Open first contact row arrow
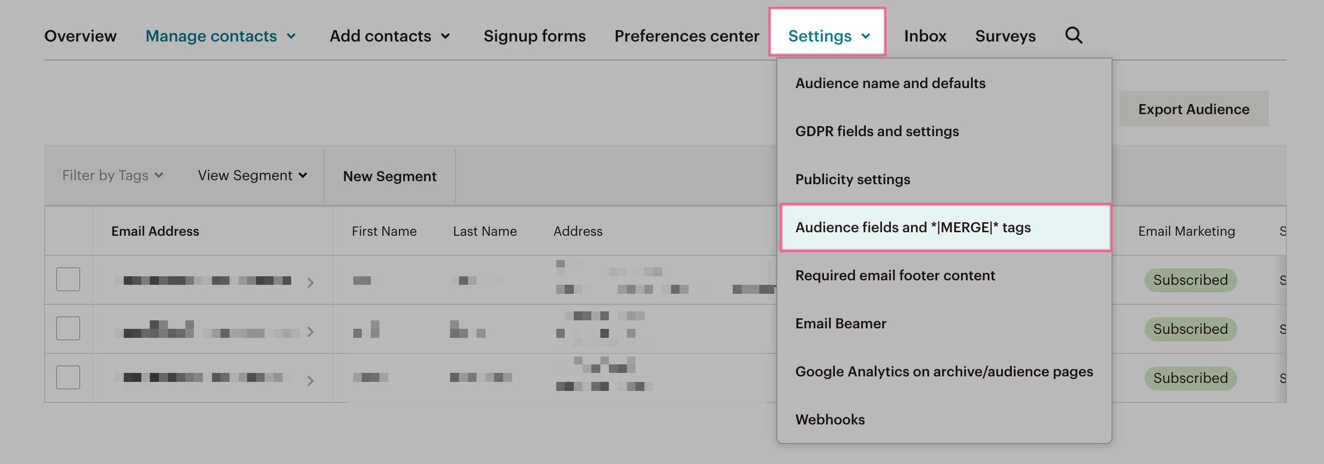This screenshot has width=1324, height=464. click(x=310, y=282)
